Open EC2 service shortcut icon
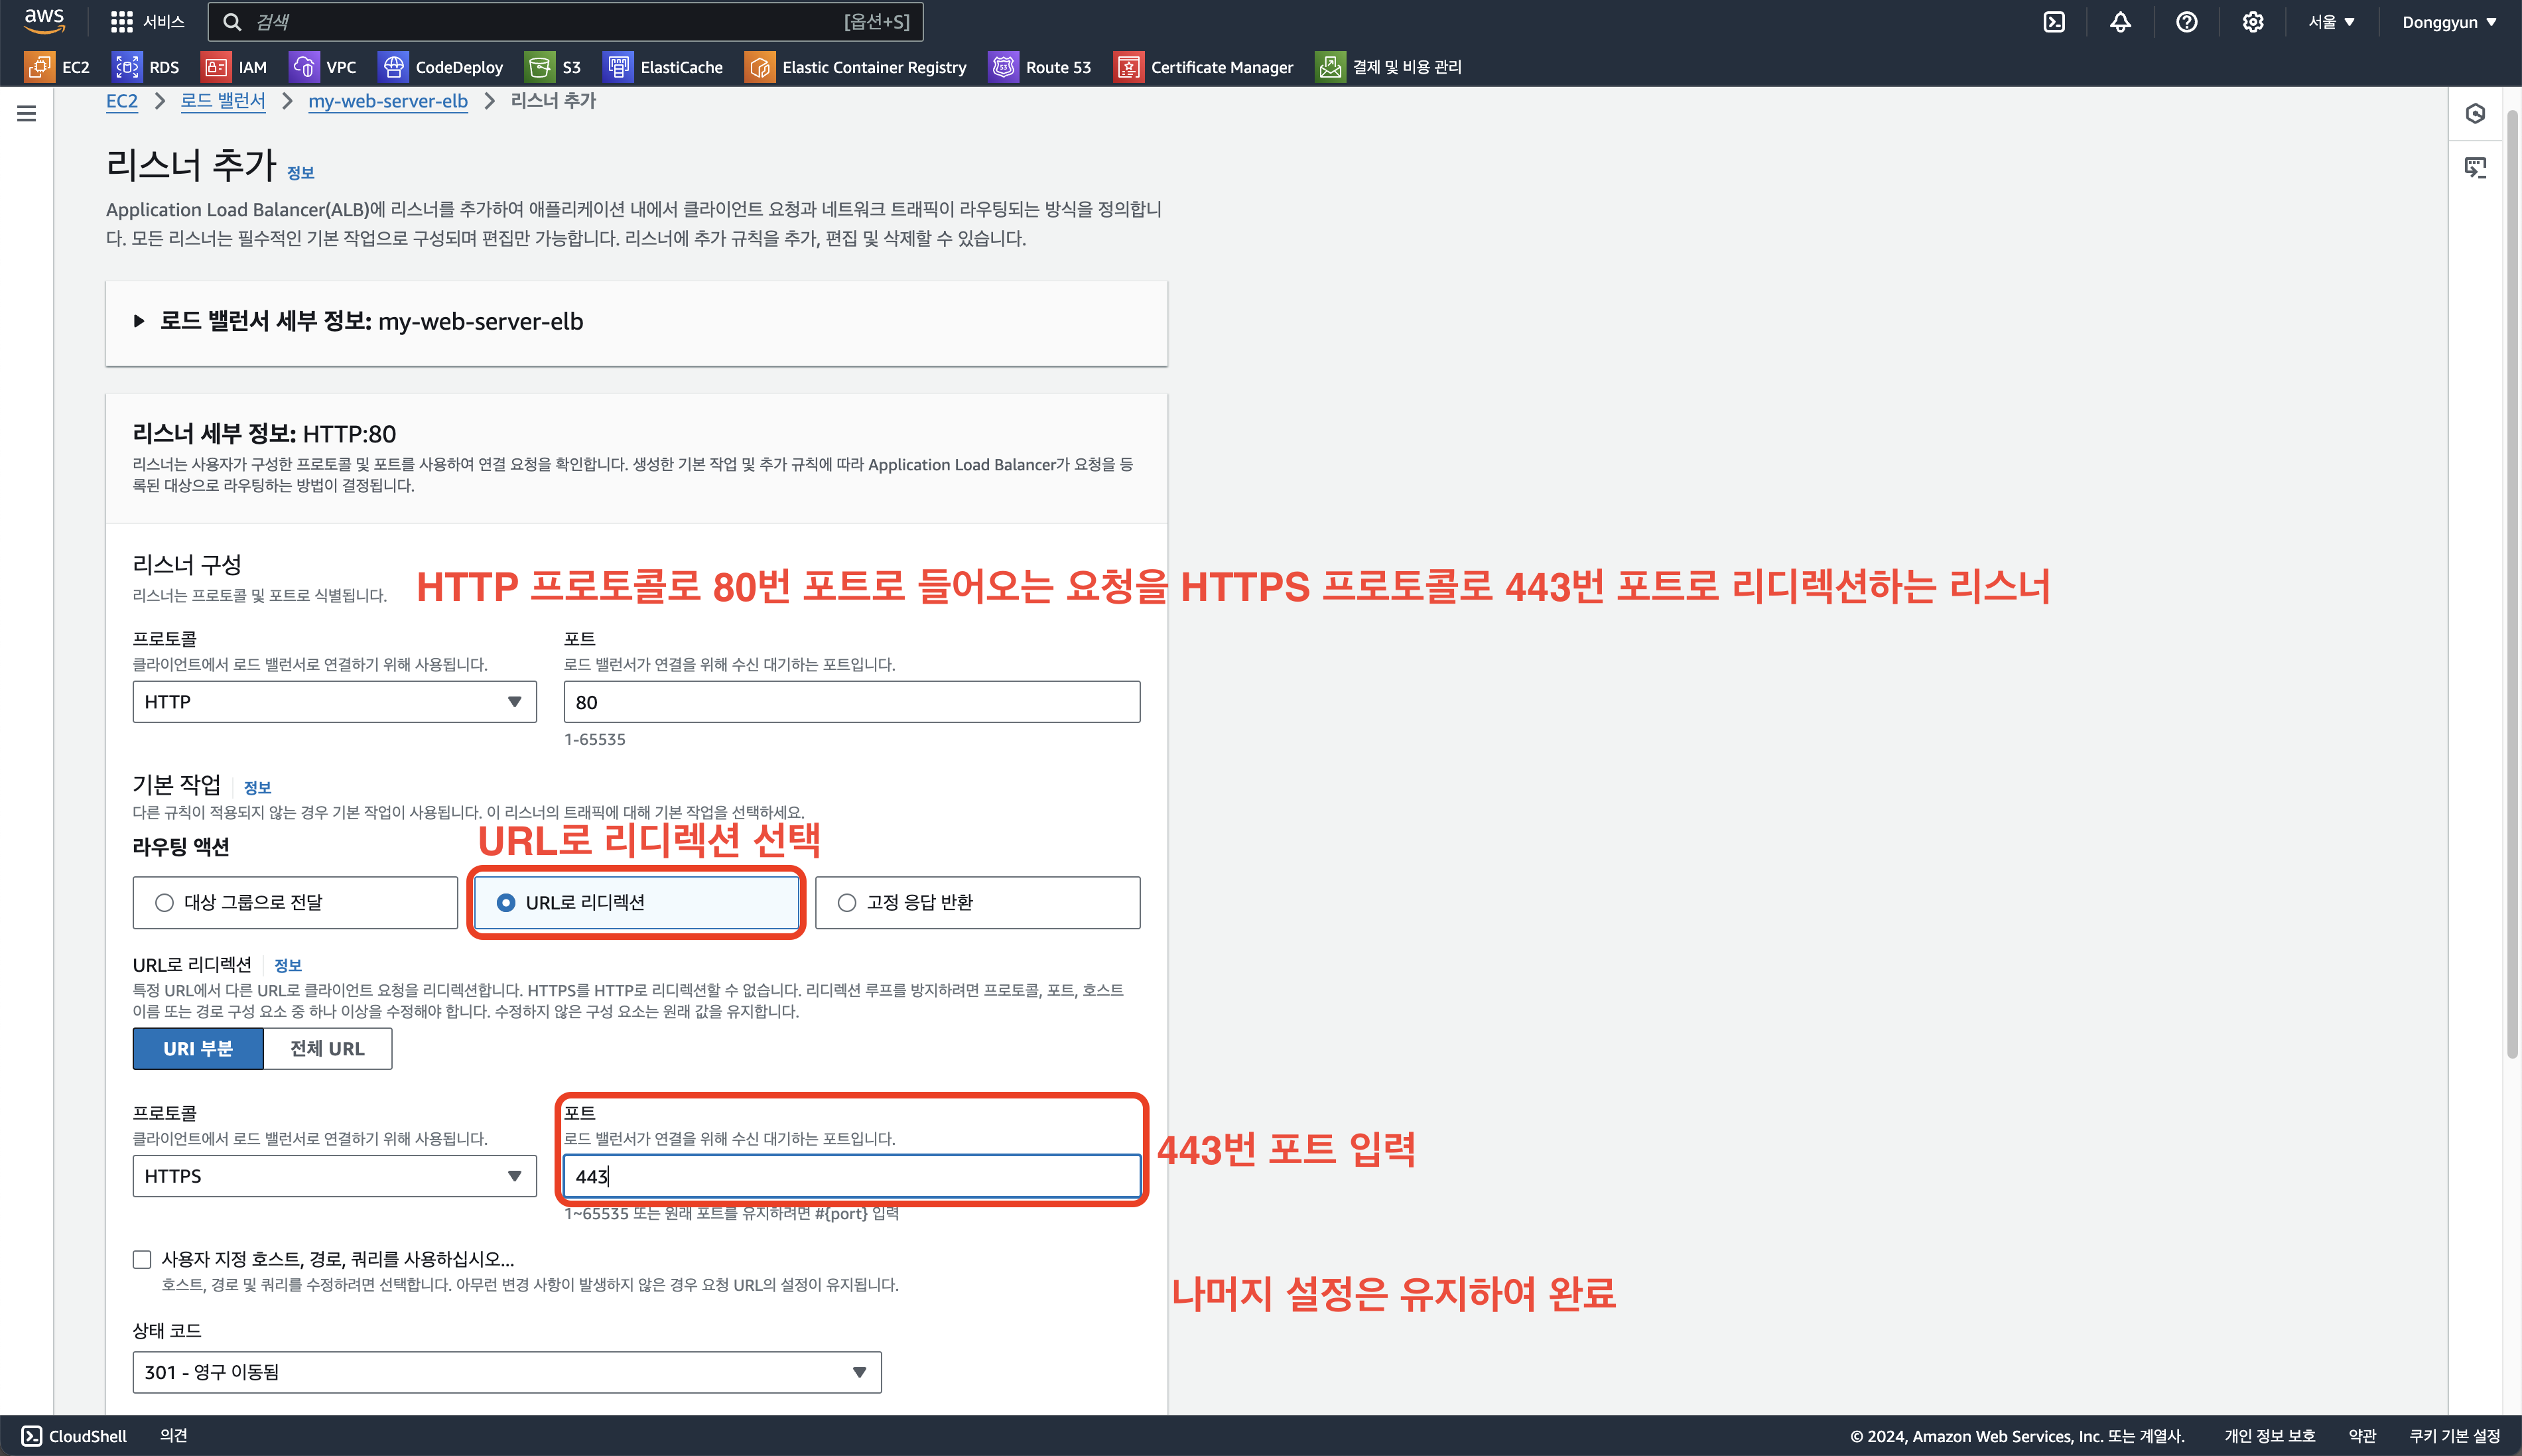The height and width of the screenshot is (1456, 2522). [x=39, y=67]
